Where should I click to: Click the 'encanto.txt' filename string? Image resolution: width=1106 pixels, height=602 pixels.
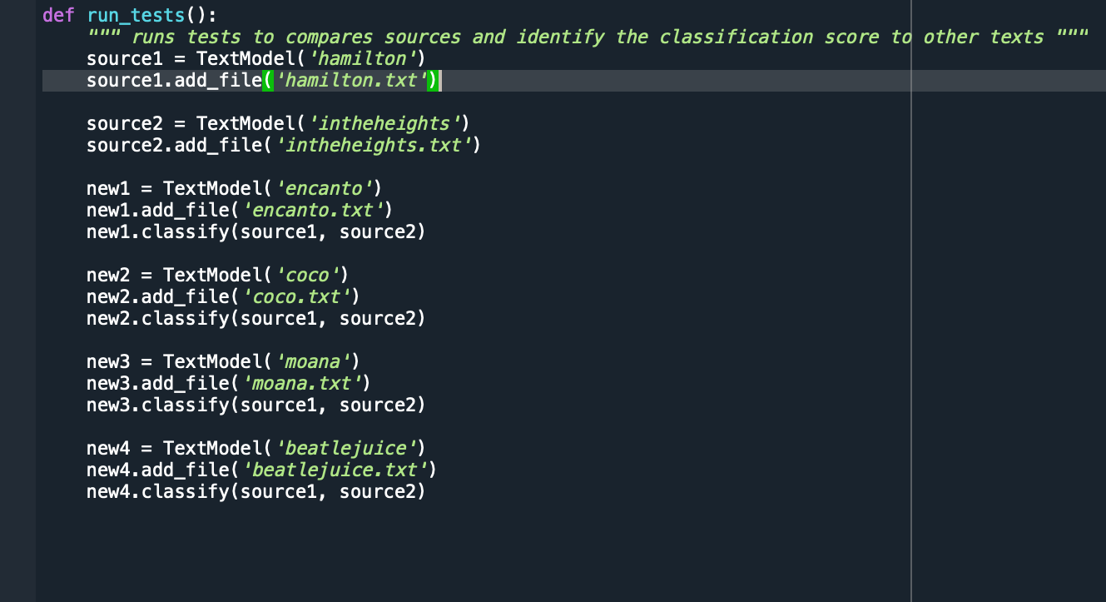pyautogui.click(x=312, y=210)
